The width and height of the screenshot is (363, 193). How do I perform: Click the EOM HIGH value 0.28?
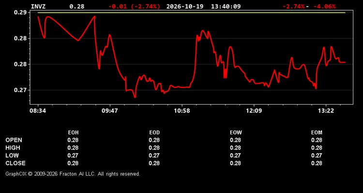click(x=317, y=148)
